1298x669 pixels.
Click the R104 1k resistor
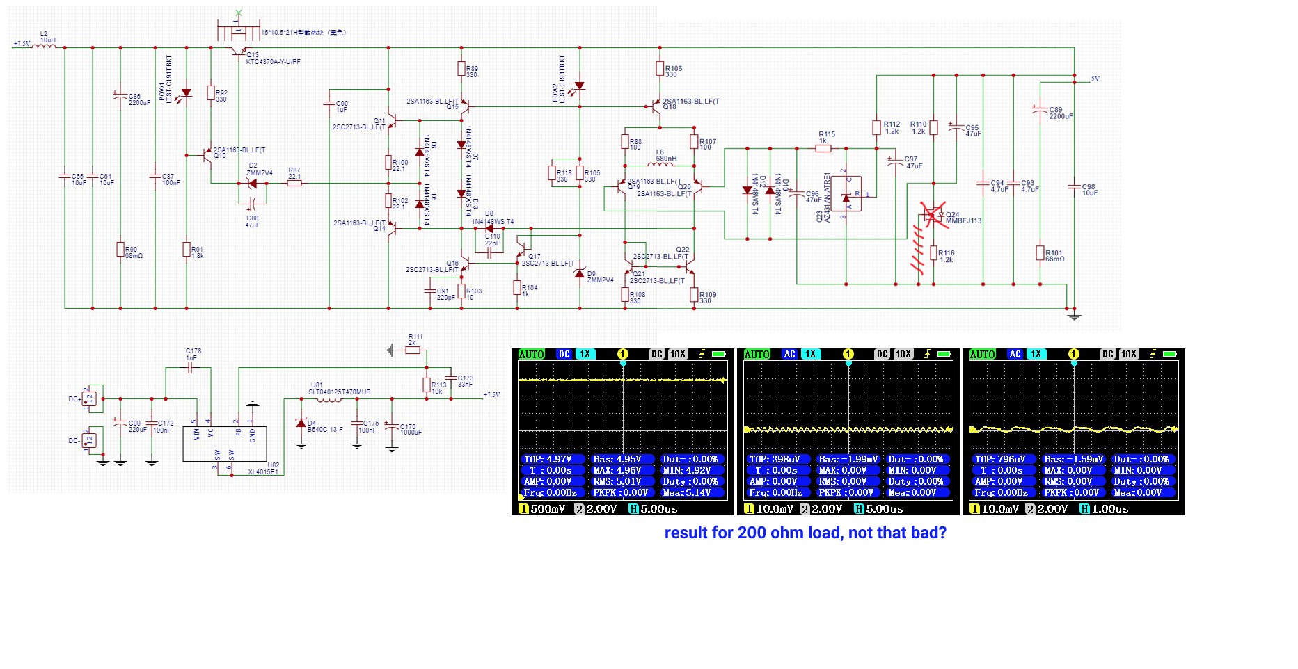517,287
